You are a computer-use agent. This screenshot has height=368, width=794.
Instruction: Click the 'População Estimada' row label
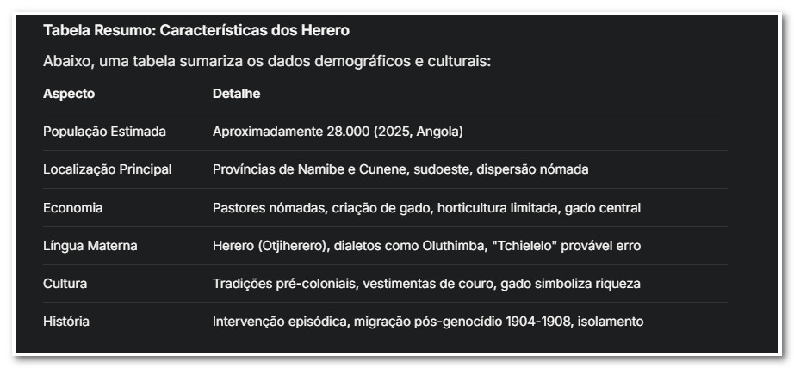click(x=104, y=132)
